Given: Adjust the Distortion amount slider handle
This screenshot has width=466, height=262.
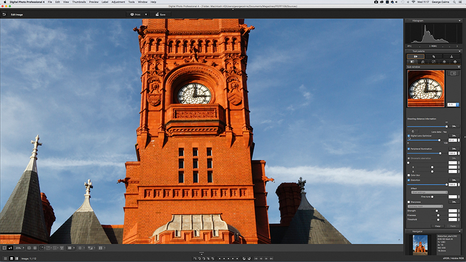Looking at the screenshot, I should click(446, 185).
